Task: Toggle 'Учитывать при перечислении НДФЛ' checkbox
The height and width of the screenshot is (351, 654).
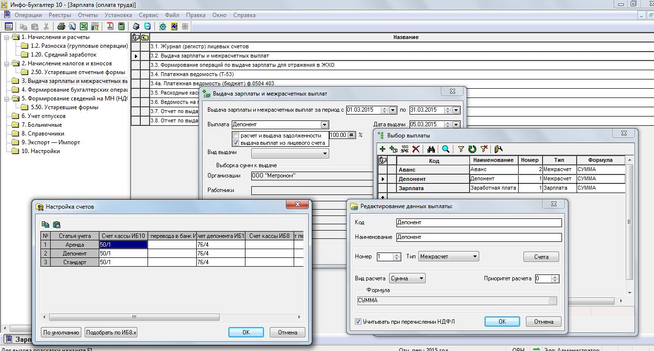Action: point(358,322)
